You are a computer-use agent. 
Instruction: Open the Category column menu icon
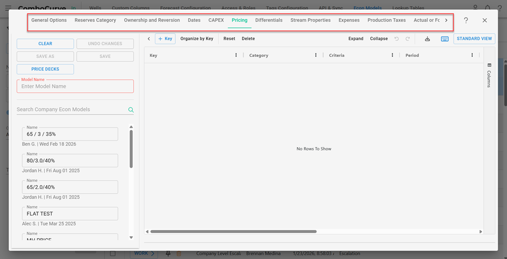(316, 55)
